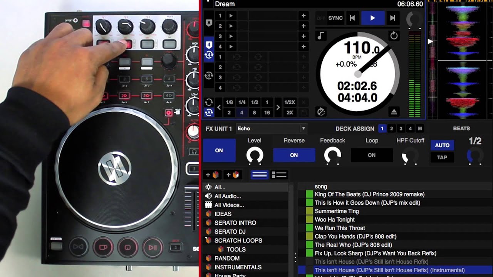
Task: Click right arrow to shift loop sizes
Action: 278,108
